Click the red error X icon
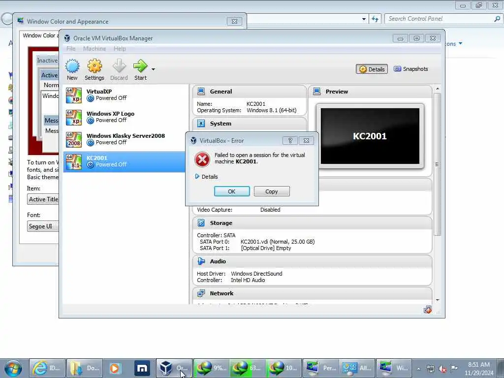 pyautogui.click(x=202, y=159)
